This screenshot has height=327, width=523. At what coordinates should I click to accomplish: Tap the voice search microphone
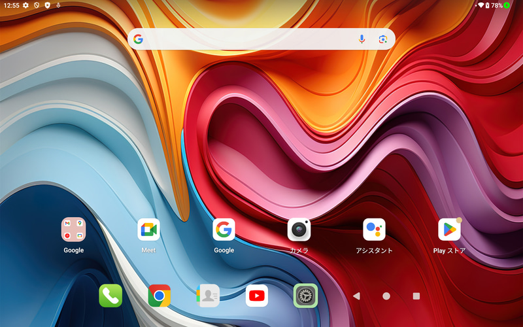tap(362, 39)
